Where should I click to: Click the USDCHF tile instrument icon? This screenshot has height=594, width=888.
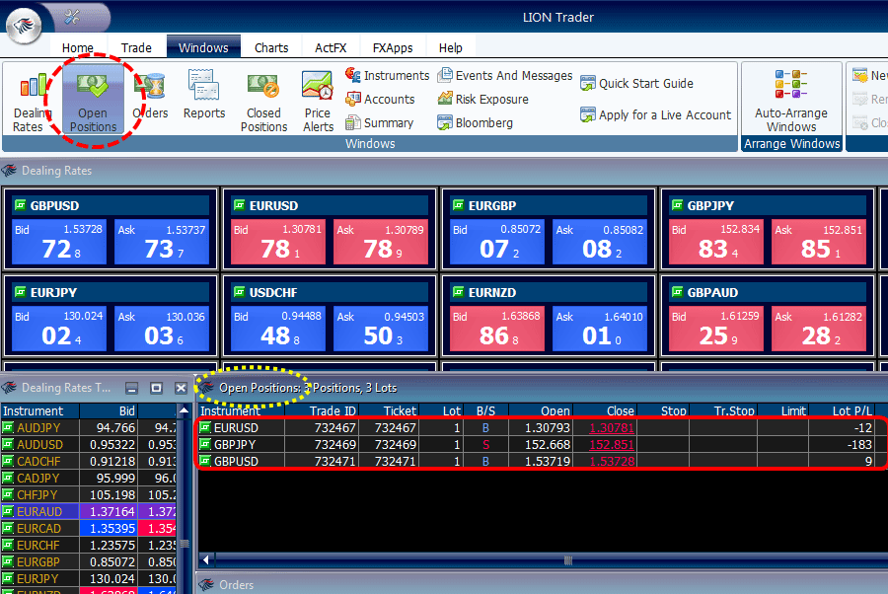coord(240,292)
